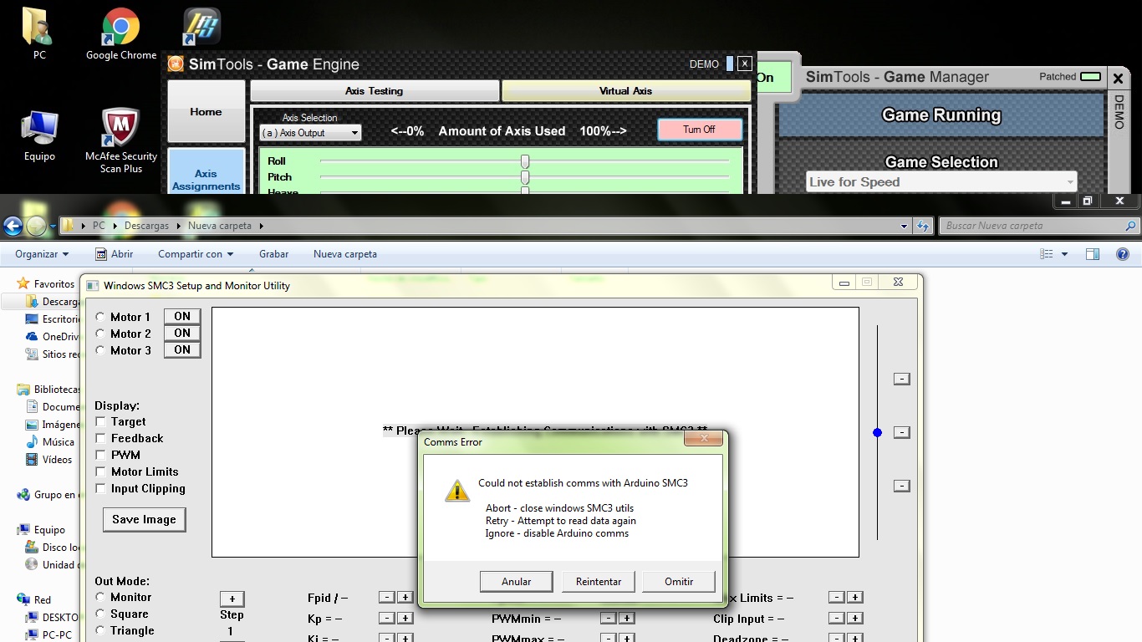This screenshot has width=1142, height=642.
Task: Expand breadcrumb arrow after Nueva carpeta
Action: point(261,226)
